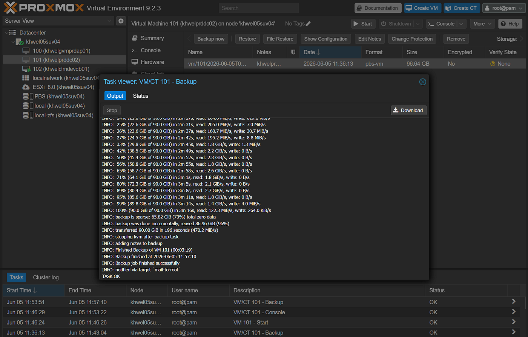Click the Backup now button
The image size is (528, 337).
(x=211, y=39)
